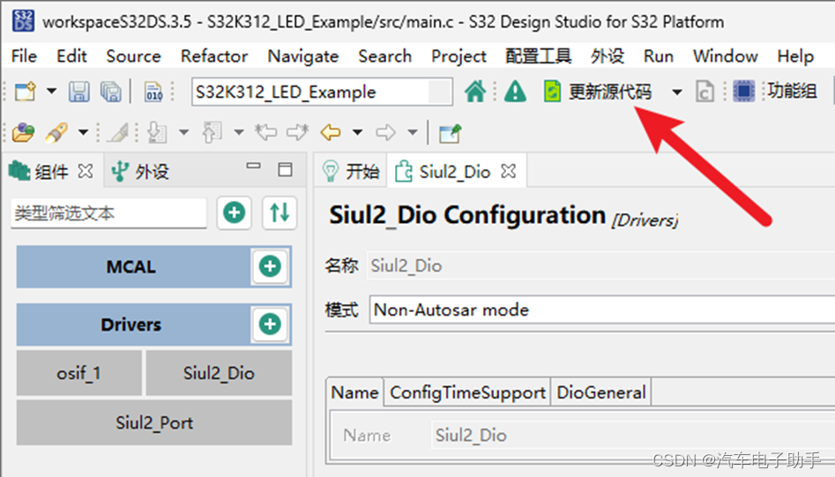Open the Edit menu
Viewport: 835px width, 477px height.
(x=71, y=56)
